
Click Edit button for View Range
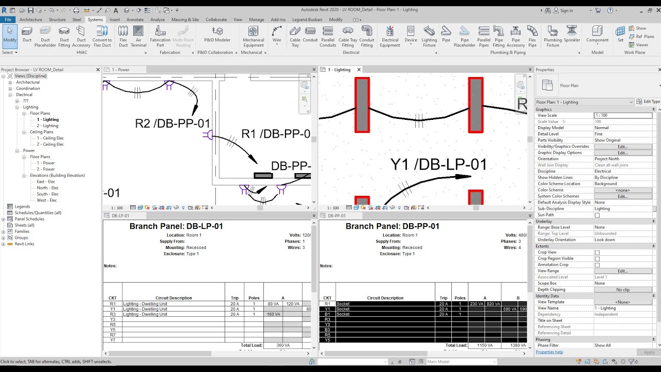(x=623, y=271)
